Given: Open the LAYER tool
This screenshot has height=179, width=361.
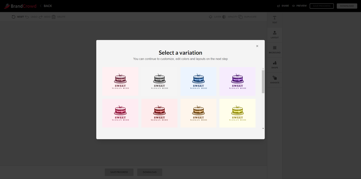Looking at the screenshot, I should pos(215,17).
